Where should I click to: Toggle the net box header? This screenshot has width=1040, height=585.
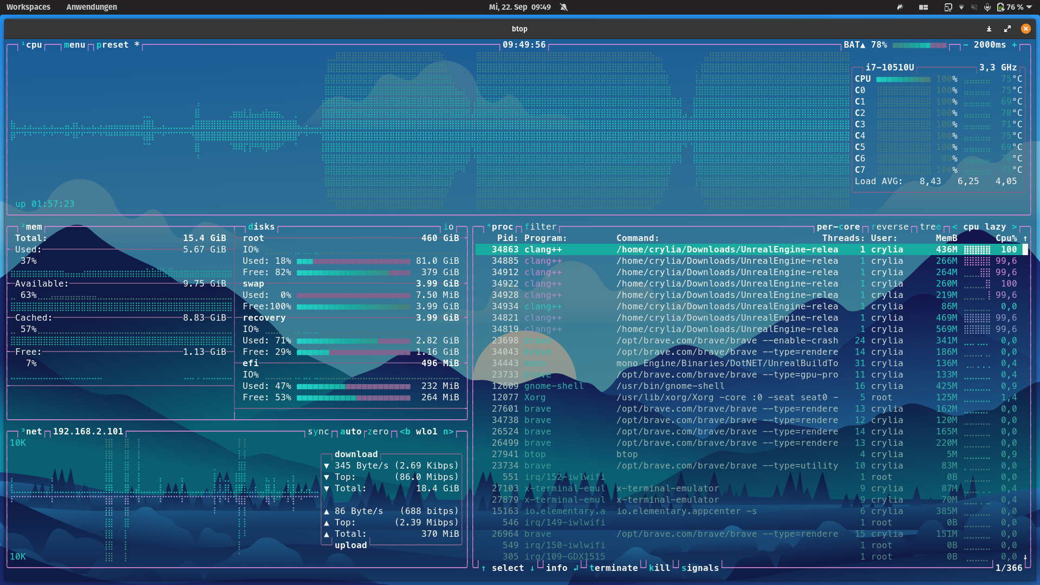point(31,432)
